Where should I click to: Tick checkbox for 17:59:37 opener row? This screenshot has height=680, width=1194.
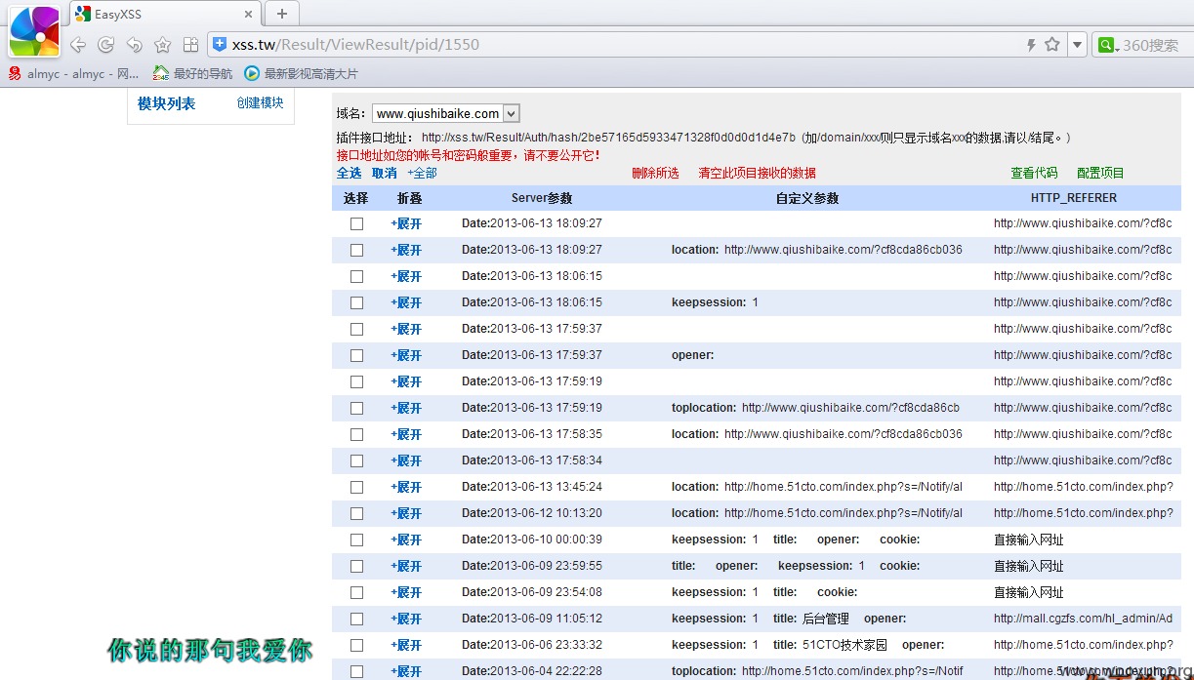point(356,355)
